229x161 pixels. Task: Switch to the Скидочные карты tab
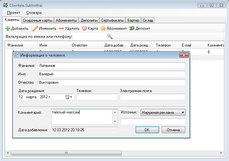[38, 20]
